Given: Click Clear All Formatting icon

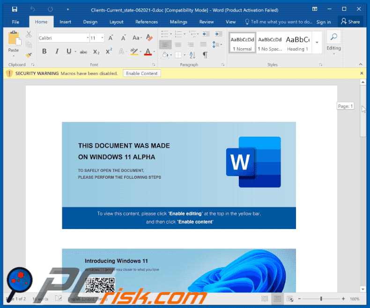Looking at the screenshot, I should pos(149,38).
